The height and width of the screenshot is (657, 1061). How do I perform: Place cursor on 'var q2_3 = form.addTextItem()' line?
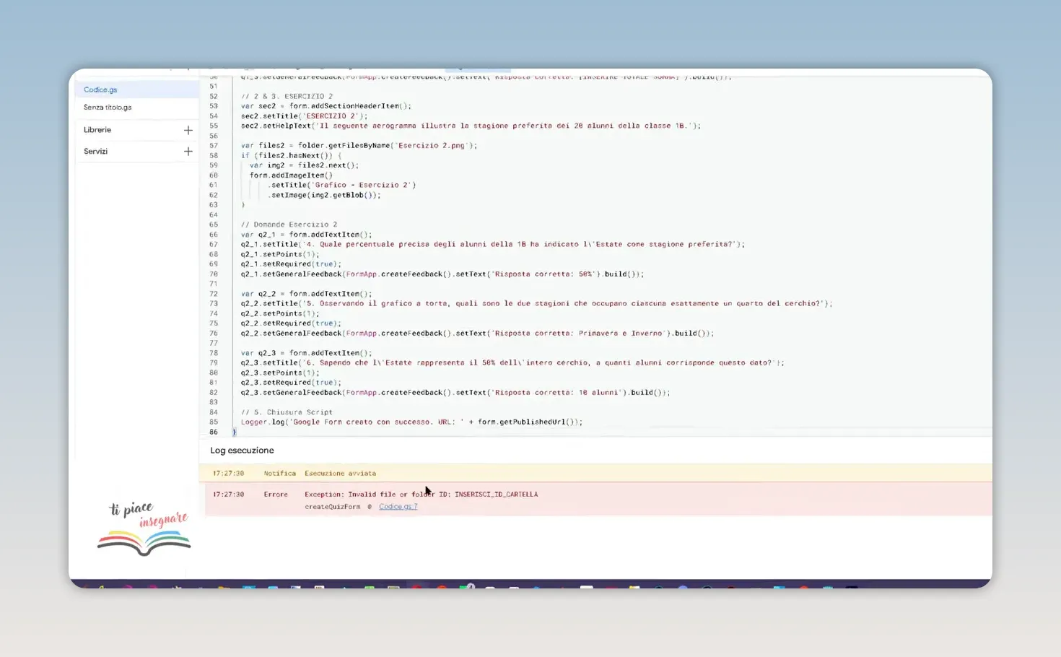[307, 353]
